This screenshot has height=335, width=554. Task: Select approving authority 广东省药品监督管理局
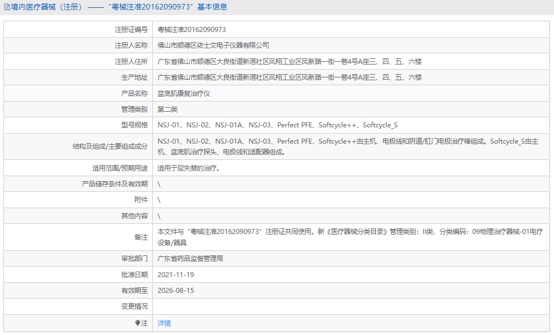point(190,259)
